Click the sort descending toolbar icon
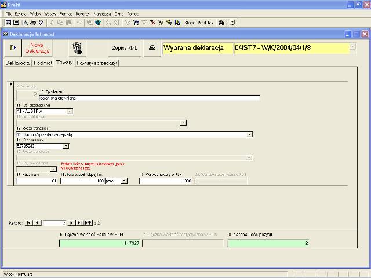The height and width of the screenshot is (278, 371). [x=117, y=23]
